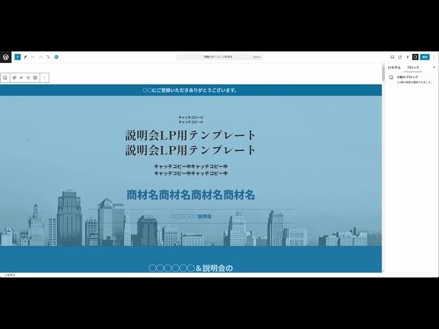
Task: Undo the last change
Action: click(33, 57)
